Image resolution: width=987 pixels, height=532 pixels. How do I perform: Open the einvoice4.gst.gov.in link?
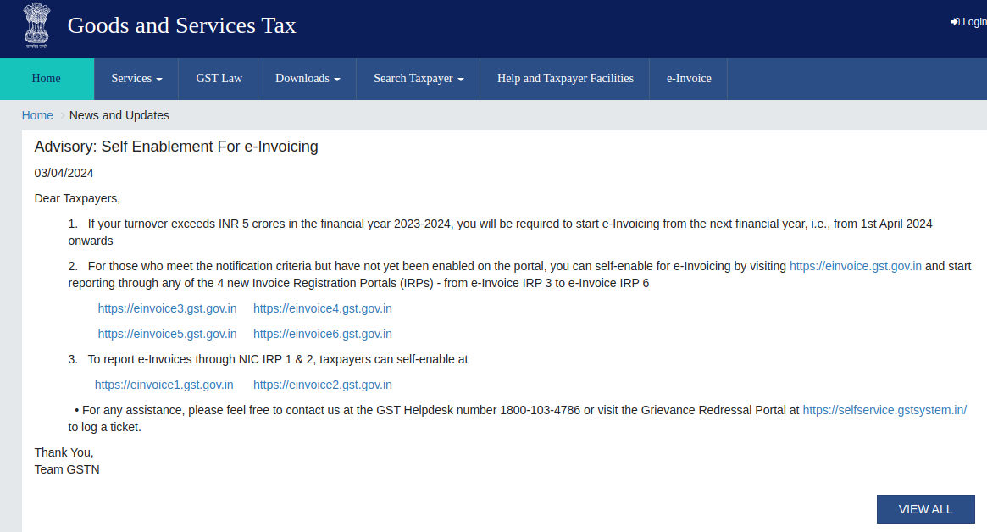tap(322, 308)
